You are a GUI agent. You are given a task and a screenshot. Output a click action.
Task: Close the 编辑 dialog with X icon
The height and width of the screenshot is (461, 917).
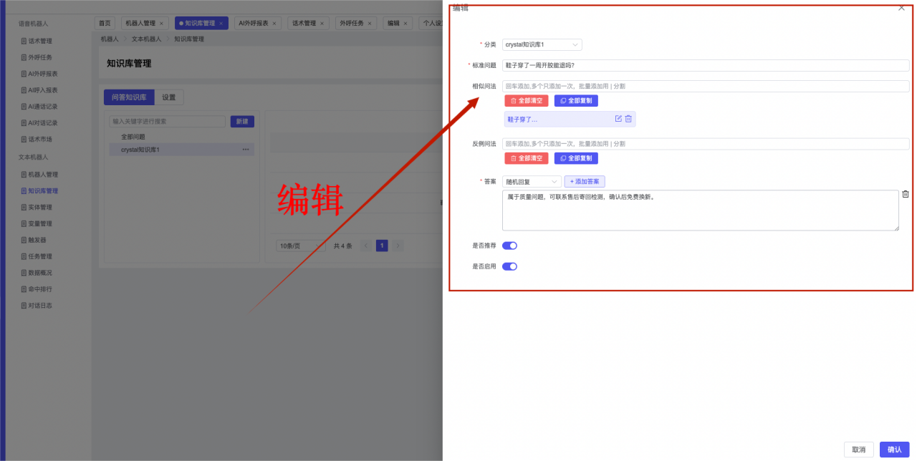click(901, 8)
